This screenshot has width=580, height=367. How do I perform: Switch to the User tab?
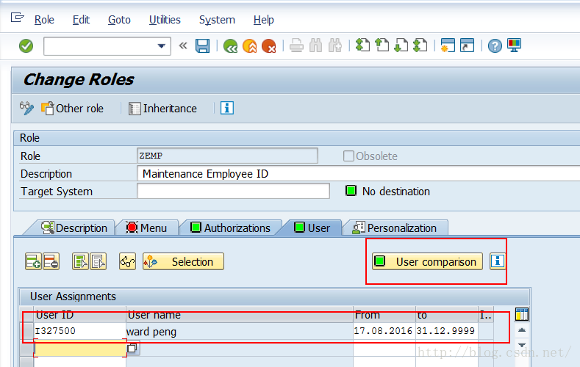(x=312, y=228)
